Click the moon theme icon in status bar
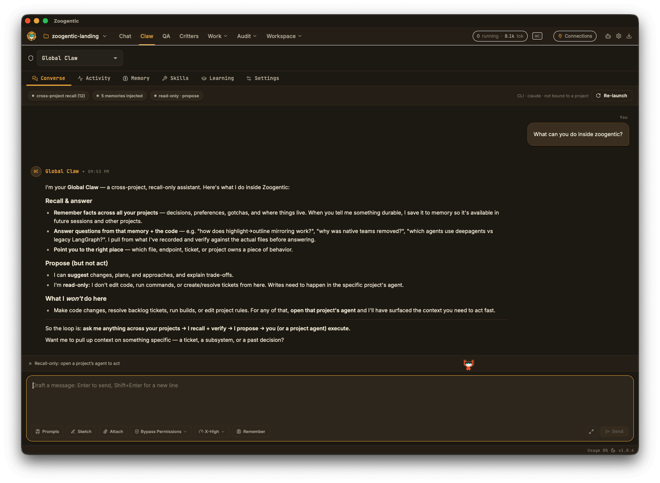660x483 pixels. (x=613, y=450)
